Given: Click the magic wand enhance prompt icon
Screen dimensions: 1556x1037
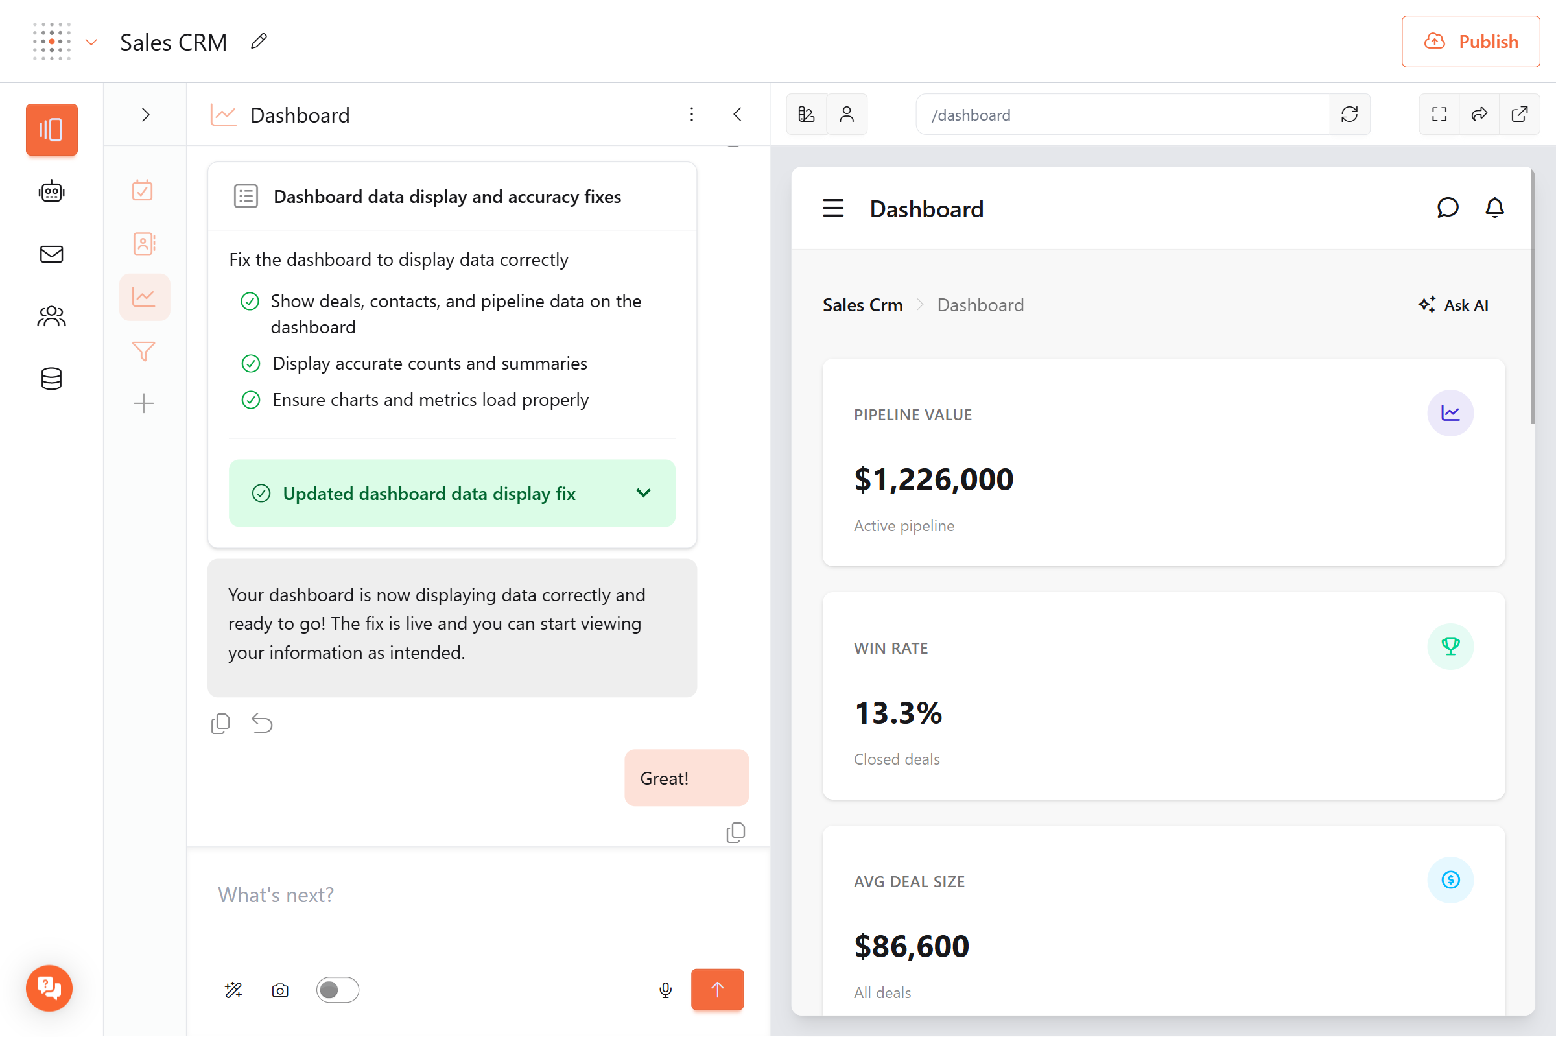Looking at the screenshot, I should pyautogui.click(x=233, y=990).
